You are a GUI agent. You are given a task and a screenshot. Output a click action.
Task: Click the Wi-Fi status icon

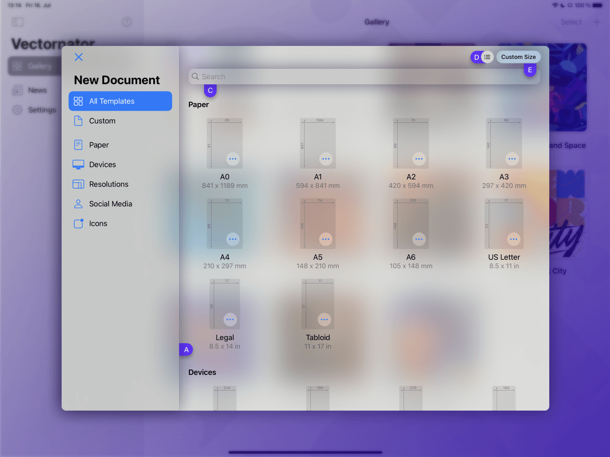coord(555,5)
